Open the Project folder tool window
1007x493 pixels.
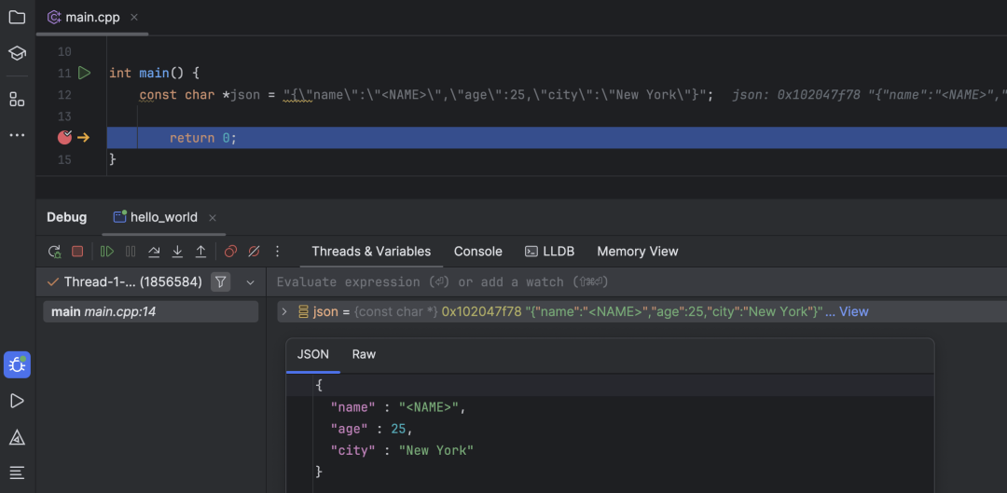pyautogui.click(x=17, y=18)
